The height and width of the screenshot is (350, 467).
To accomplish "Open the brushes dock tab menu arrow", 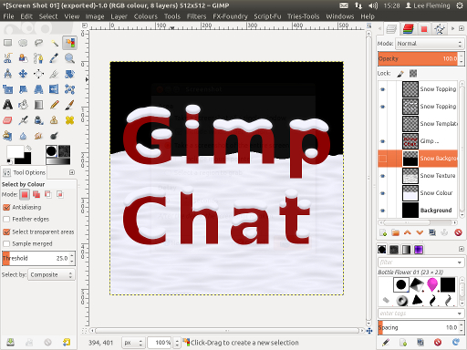I will point(462,249).
